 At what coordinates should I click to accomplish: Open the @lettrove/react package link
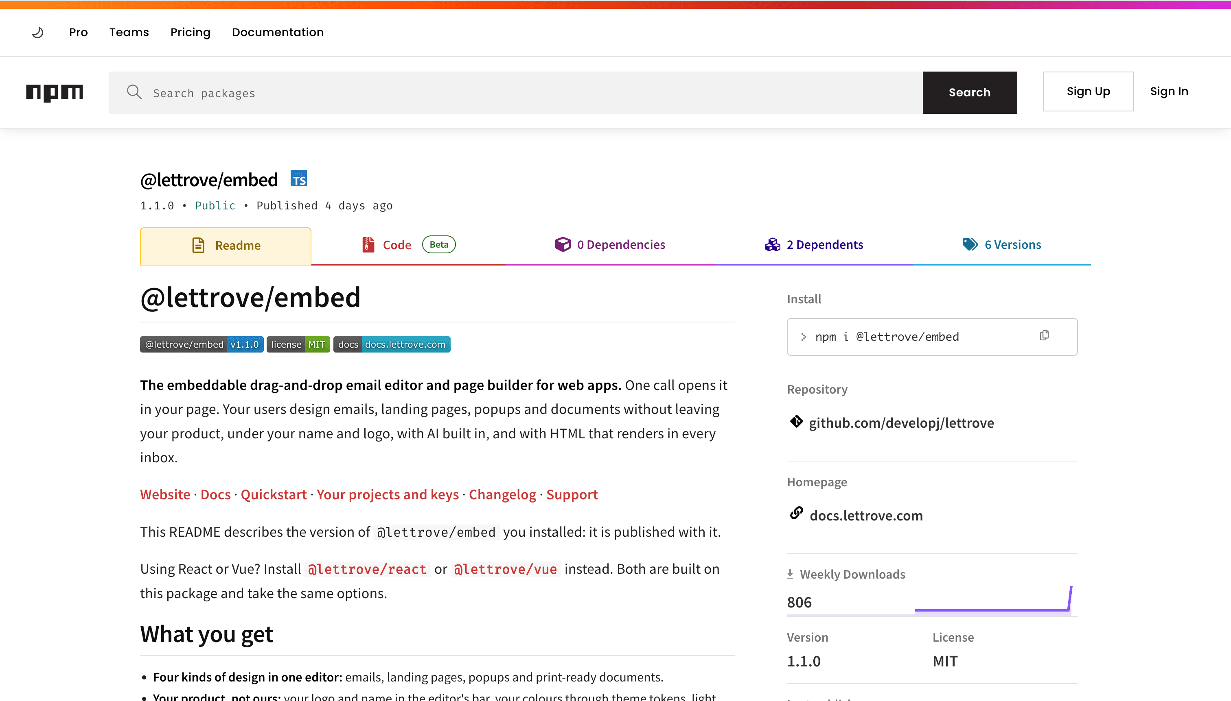pos(367,569)
